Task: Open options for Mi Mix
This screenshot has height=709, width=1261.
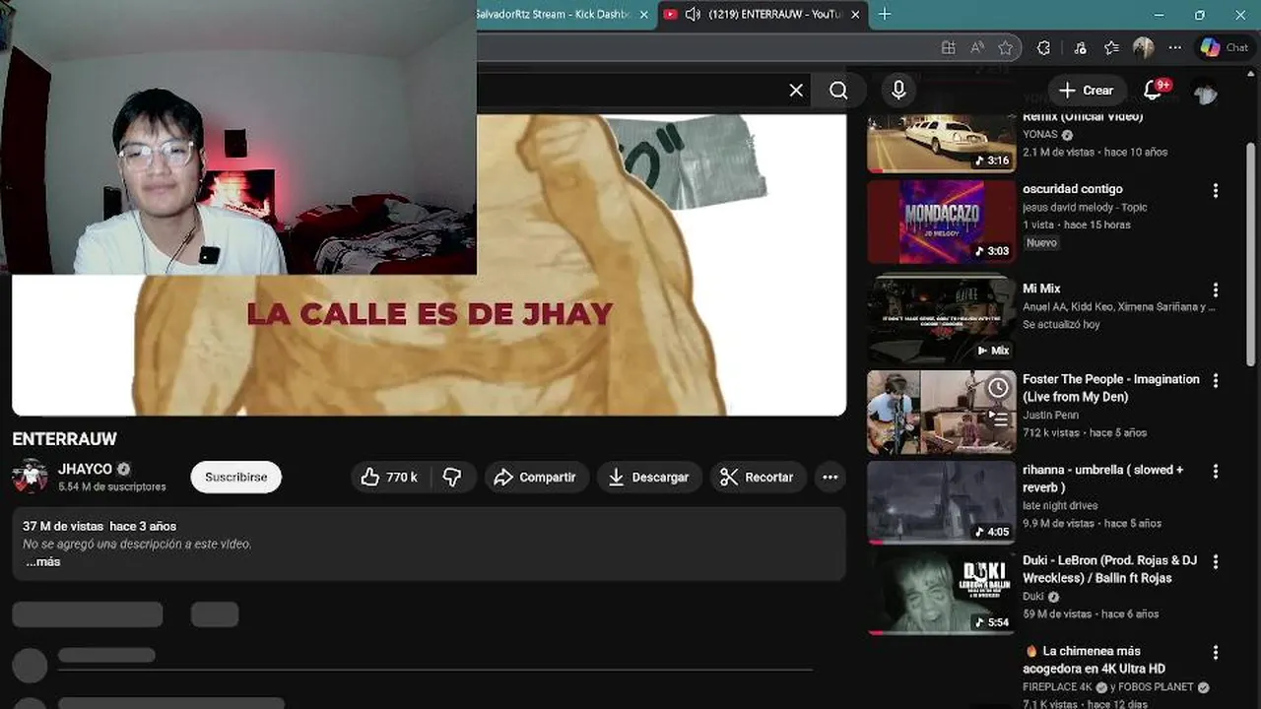Action: pyautogui.click(x=1216, y=290)
